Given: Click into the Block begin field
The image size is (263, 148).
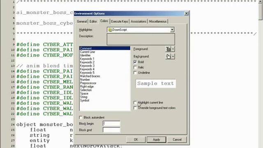Looking at the screenshot, I should (111, 123).
